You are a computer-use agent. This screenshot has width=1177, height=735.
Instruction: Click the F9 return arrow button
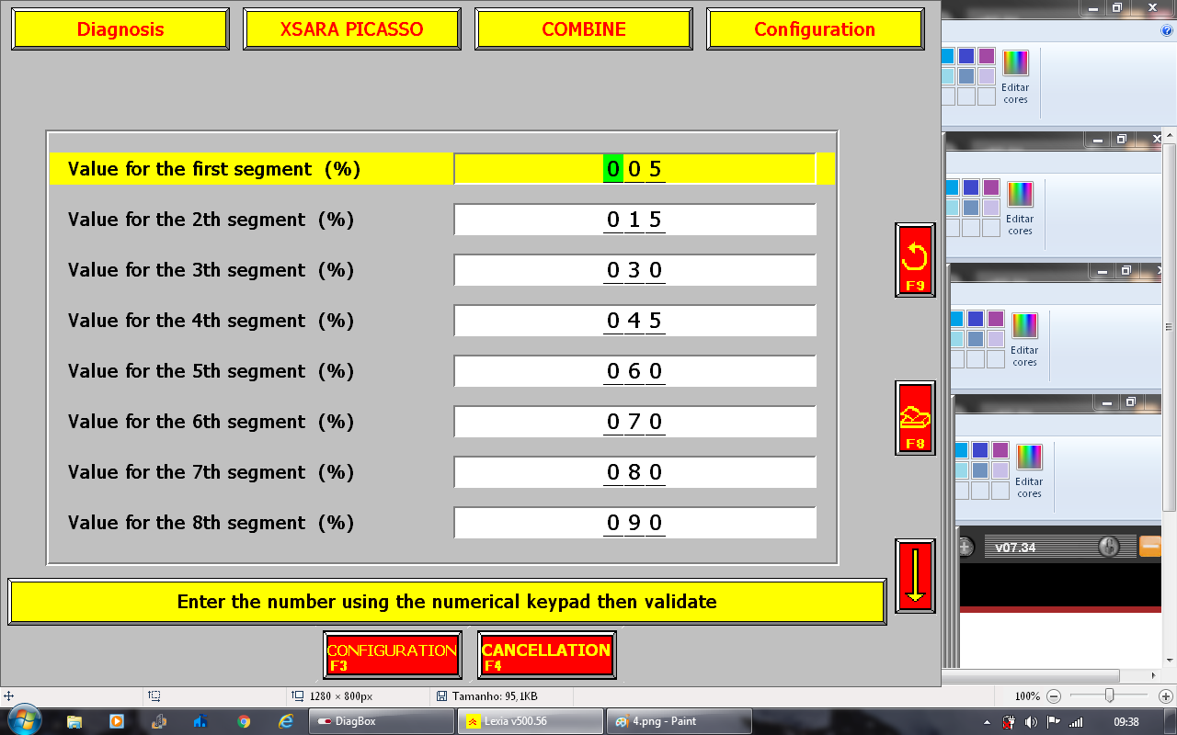[915, 260]
